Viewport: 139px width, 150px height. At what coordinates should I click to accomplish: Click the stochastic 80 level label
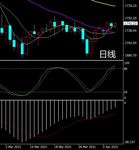click(x=126, y=69)
